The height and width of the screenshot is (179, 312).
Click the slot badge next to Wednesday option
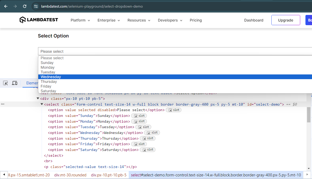[x=152, y=133]
